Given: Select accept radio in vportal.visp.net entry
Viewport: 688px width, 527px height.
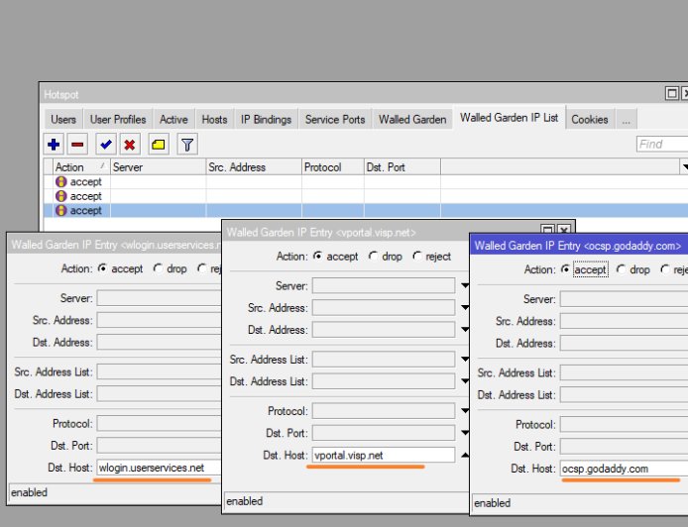Looking at the screenshot, I should point(317,256).
